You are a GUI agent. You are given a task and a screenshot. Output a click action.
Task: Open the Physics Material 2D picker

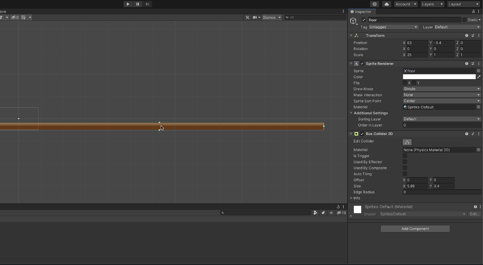478,150
